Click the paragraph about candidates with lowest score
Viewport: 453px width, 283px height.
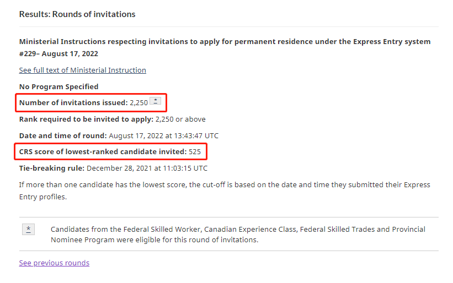pos(225,191)
